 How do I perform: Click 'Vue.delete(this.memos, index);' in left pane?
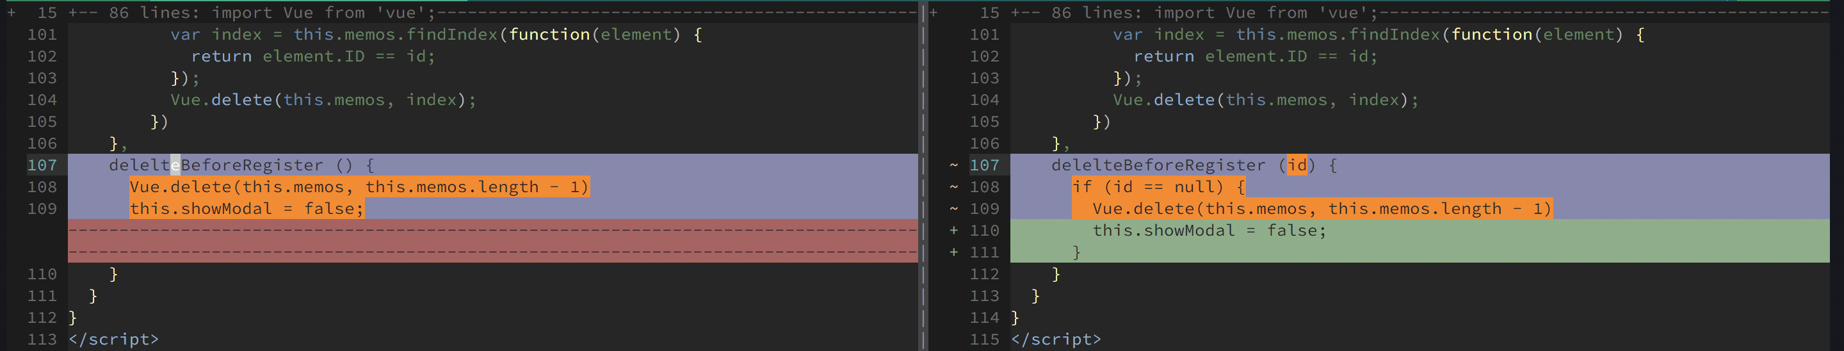click(323, 99)
